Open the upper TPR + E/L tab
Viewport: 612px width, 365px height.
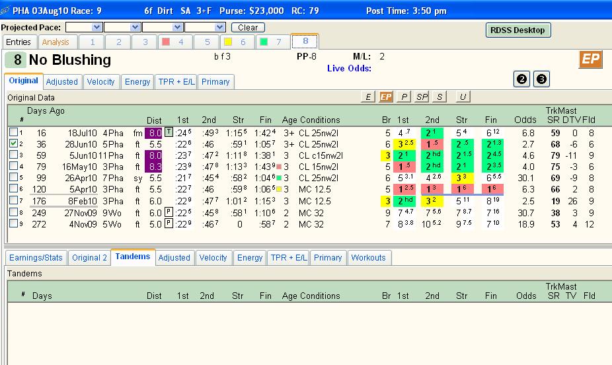click(x=176, y=82)
